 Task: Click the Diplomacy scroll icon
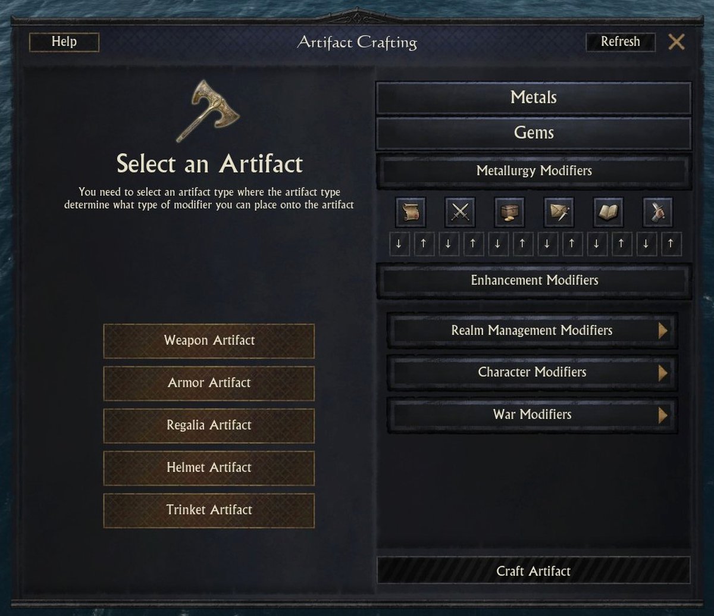tap(410, 212)
